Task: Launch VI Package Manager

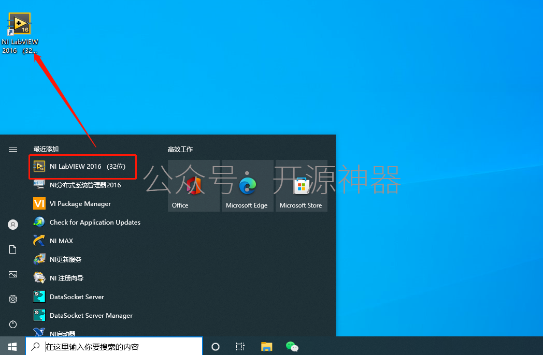Action: (83, 204)
